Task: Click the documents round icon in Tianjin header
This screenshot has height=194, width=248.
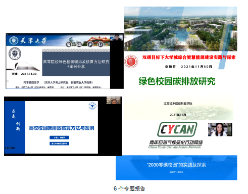Action: pos(69,44)
